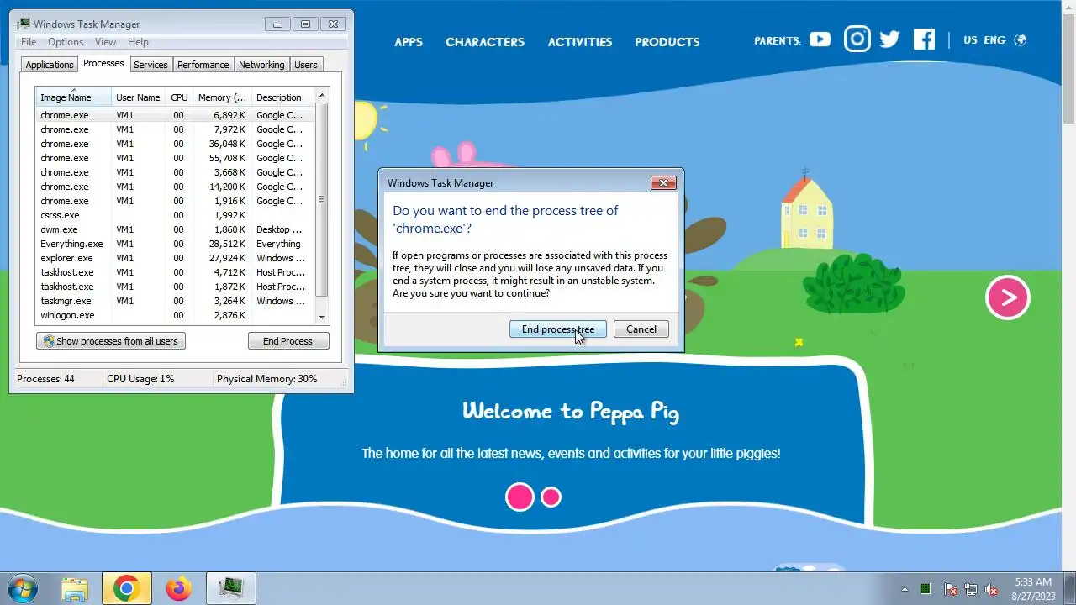Open File Explorer from taskbar
1076x605 pixels.
point(75,588)
